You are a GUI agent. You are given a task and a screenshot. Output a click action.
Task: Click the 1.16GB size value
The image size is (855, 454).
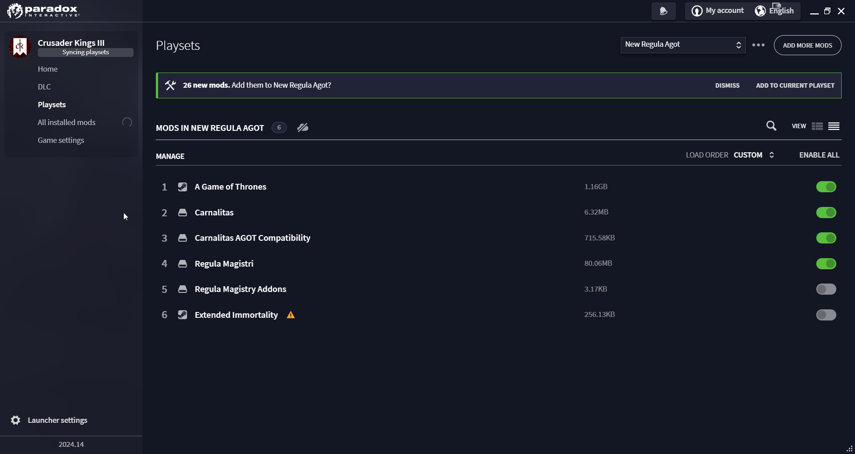[596, 187]
